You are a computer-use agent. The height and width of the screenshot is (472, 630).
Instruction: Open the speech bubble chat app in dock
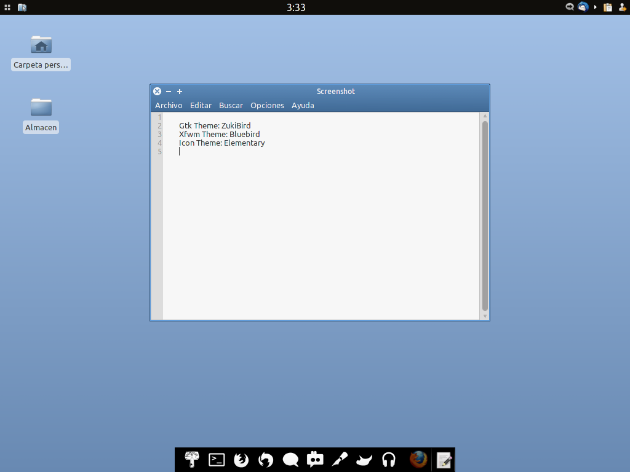[x=290, y=460]
